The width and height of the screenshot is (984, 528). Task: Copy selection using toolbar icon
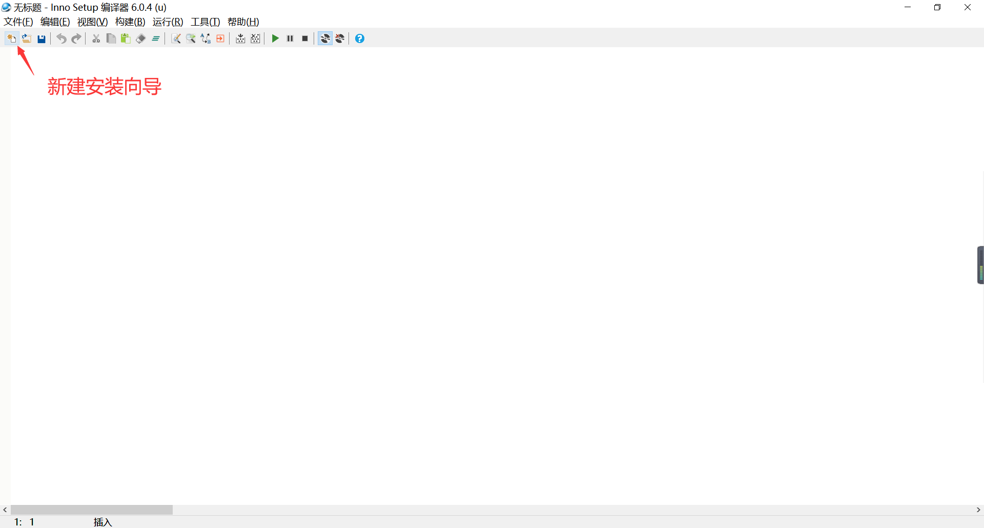click(x=111, y=38)
